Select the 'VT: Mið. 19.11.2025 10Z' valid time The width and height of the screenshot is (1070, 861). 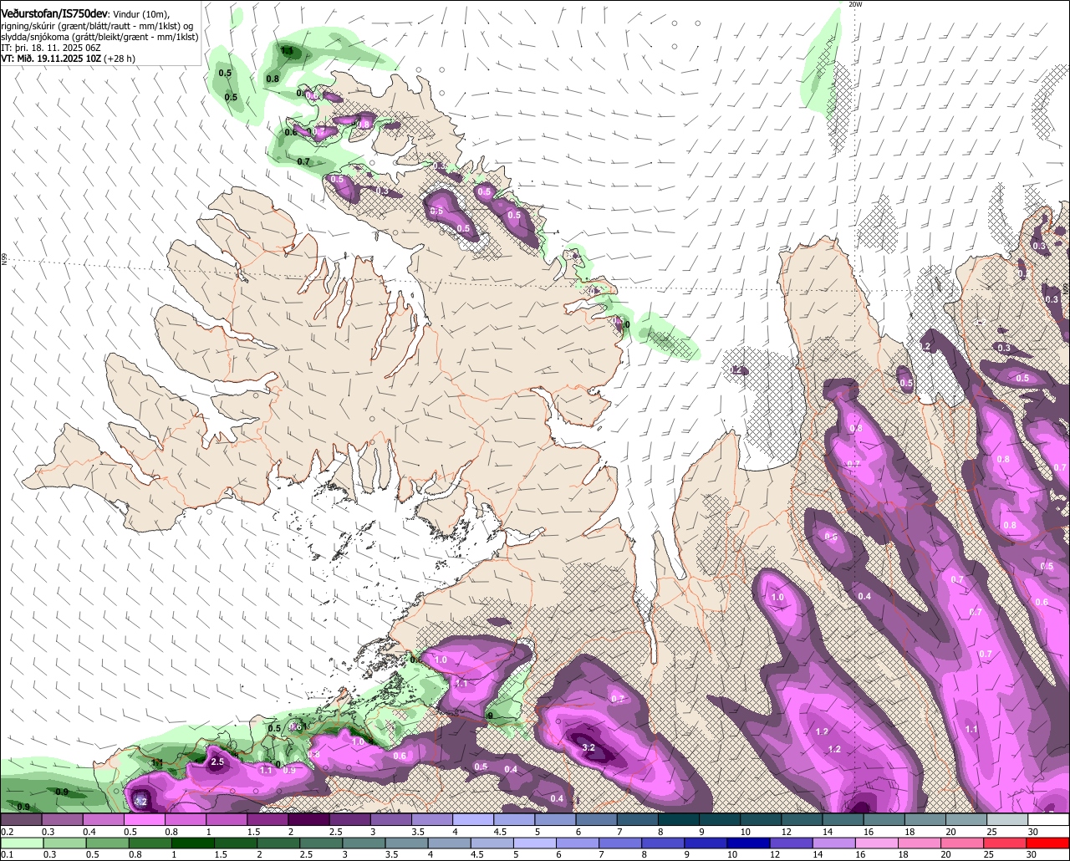pyautogui.click(x=51, y=59)
